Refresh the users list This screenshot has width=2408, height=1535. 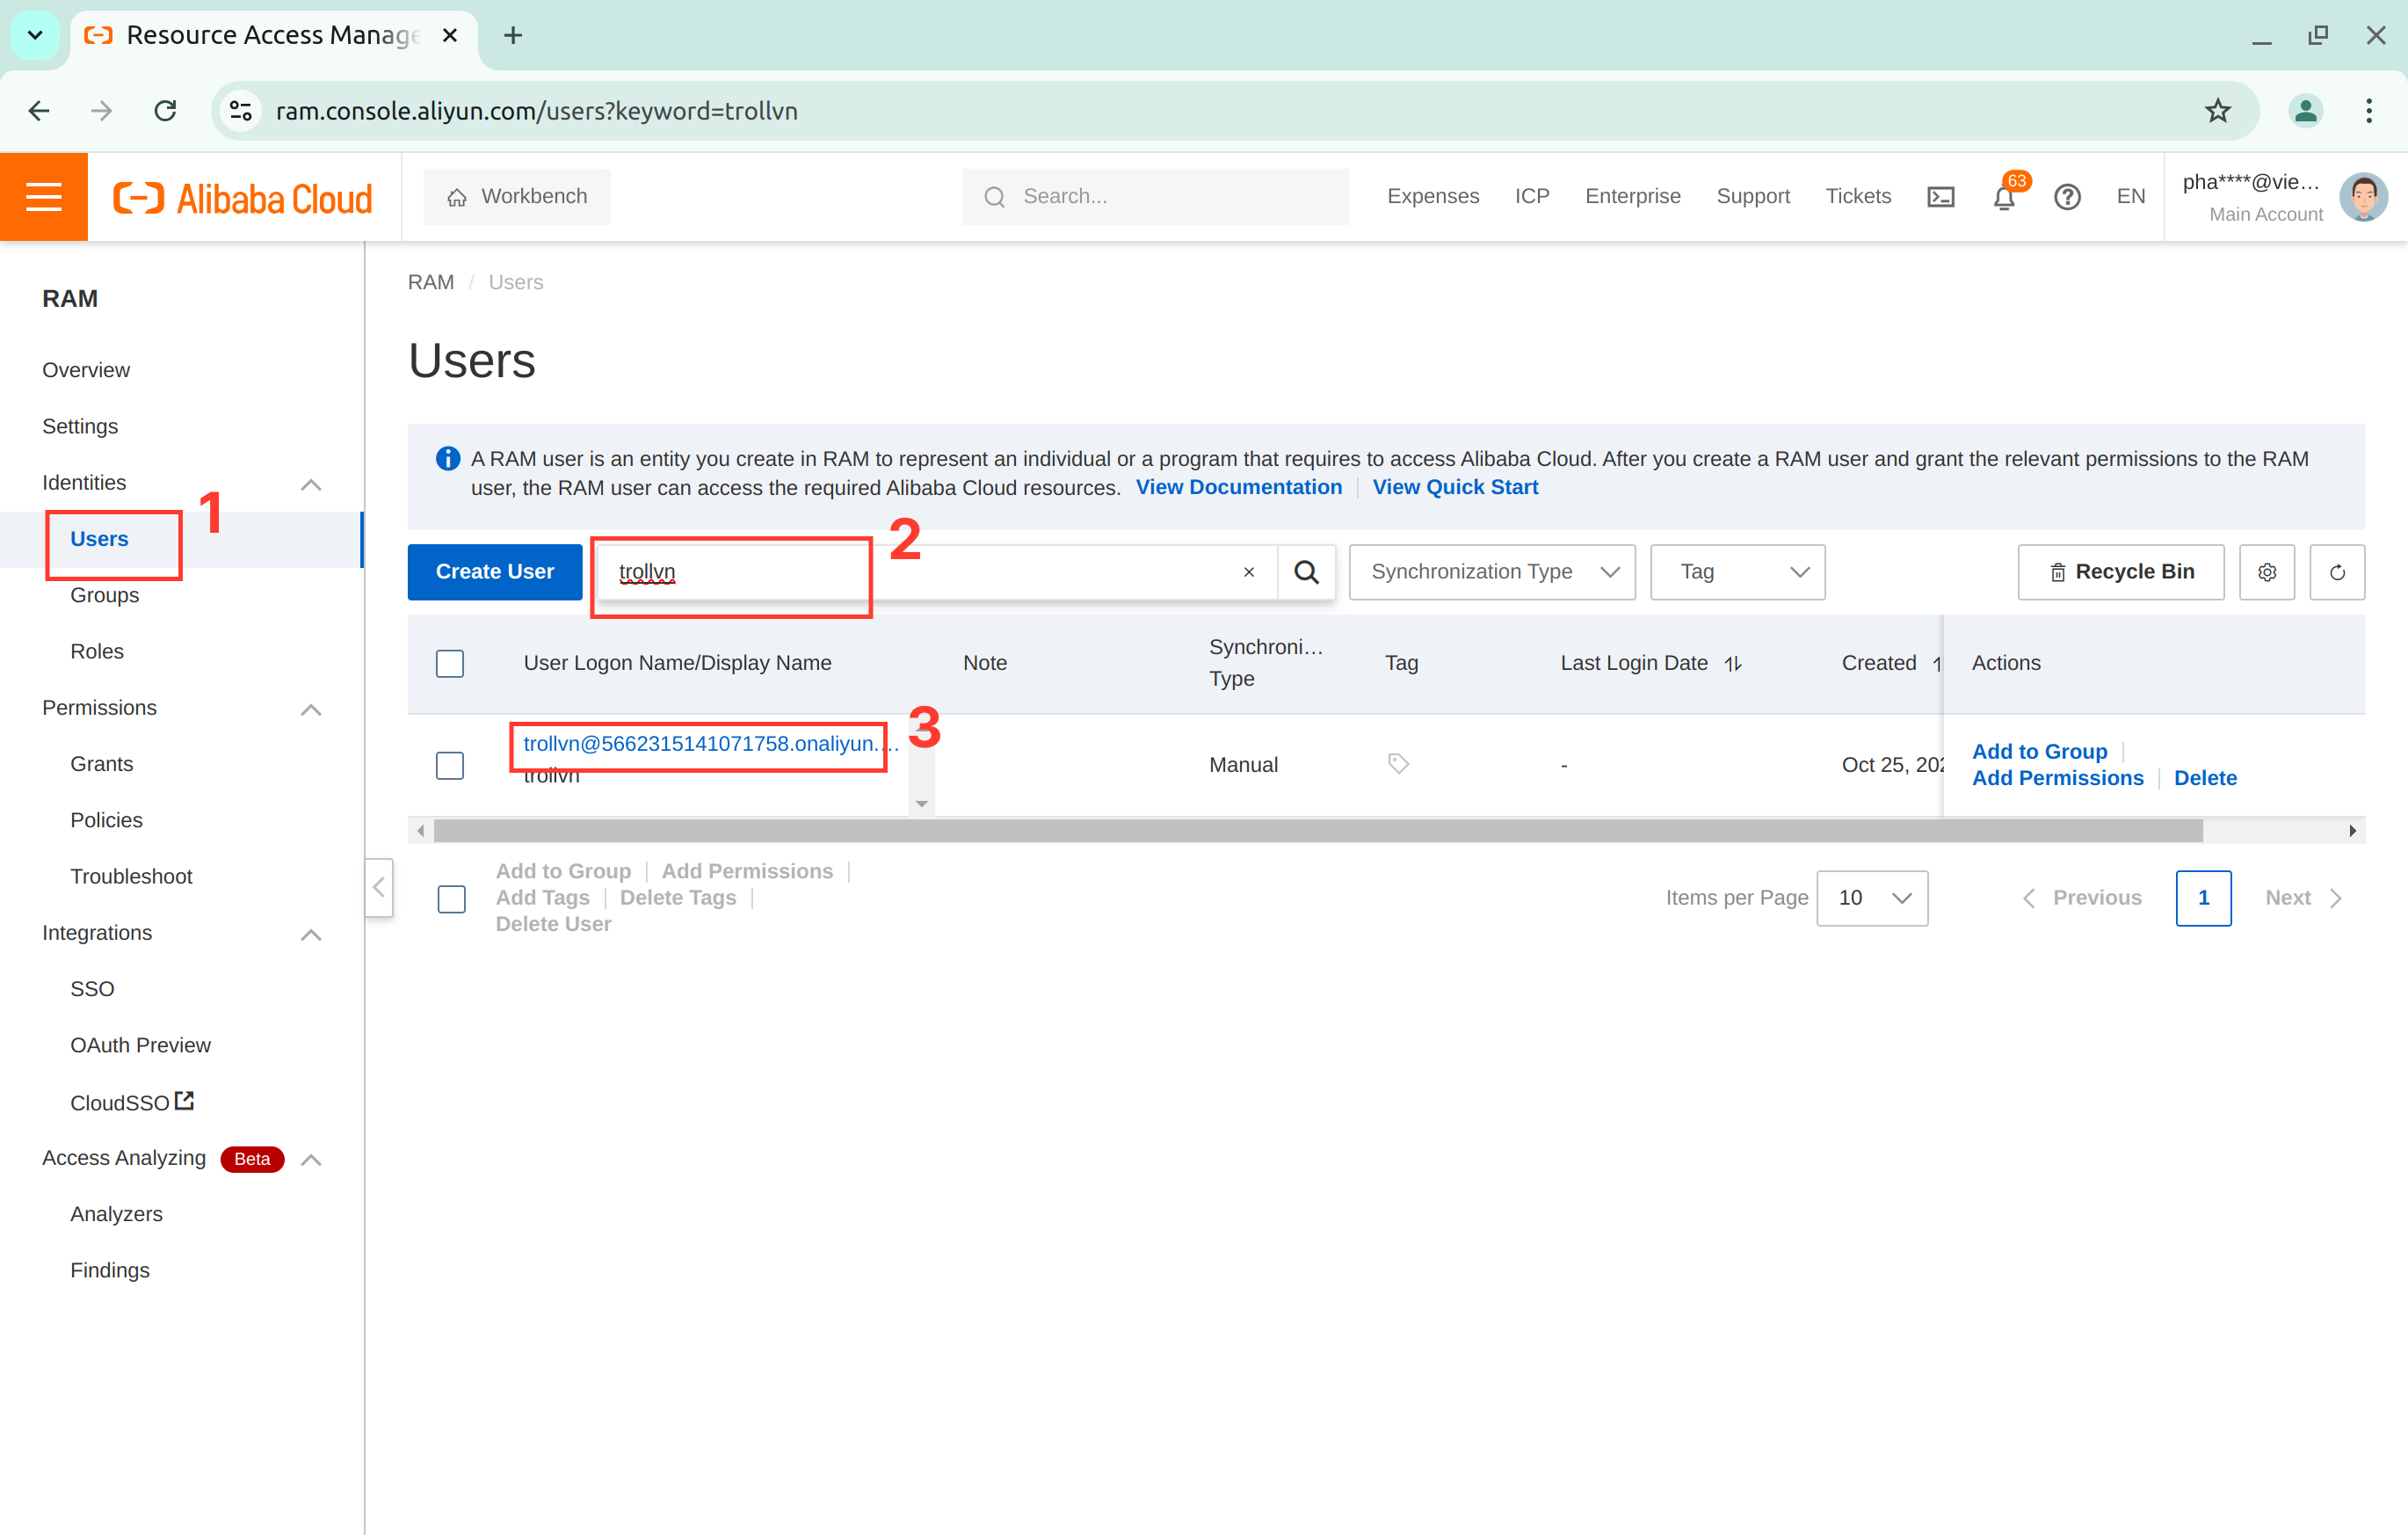tap(2337, 572)
